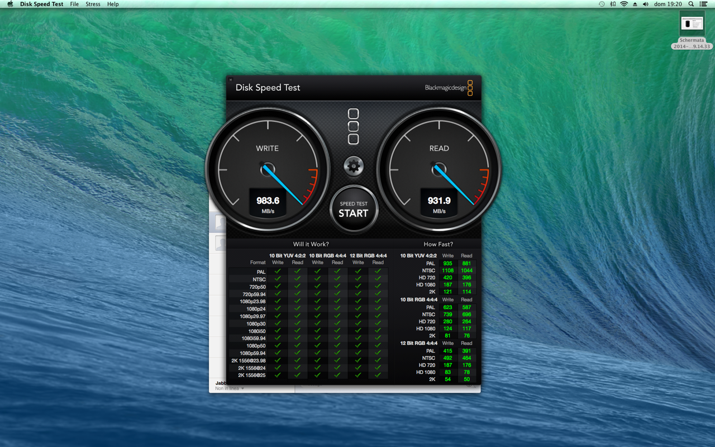The height and width of the screenshot is (447, 715).
Task: Select the 2K 1556@24 format row label
Action: point(252,368)
